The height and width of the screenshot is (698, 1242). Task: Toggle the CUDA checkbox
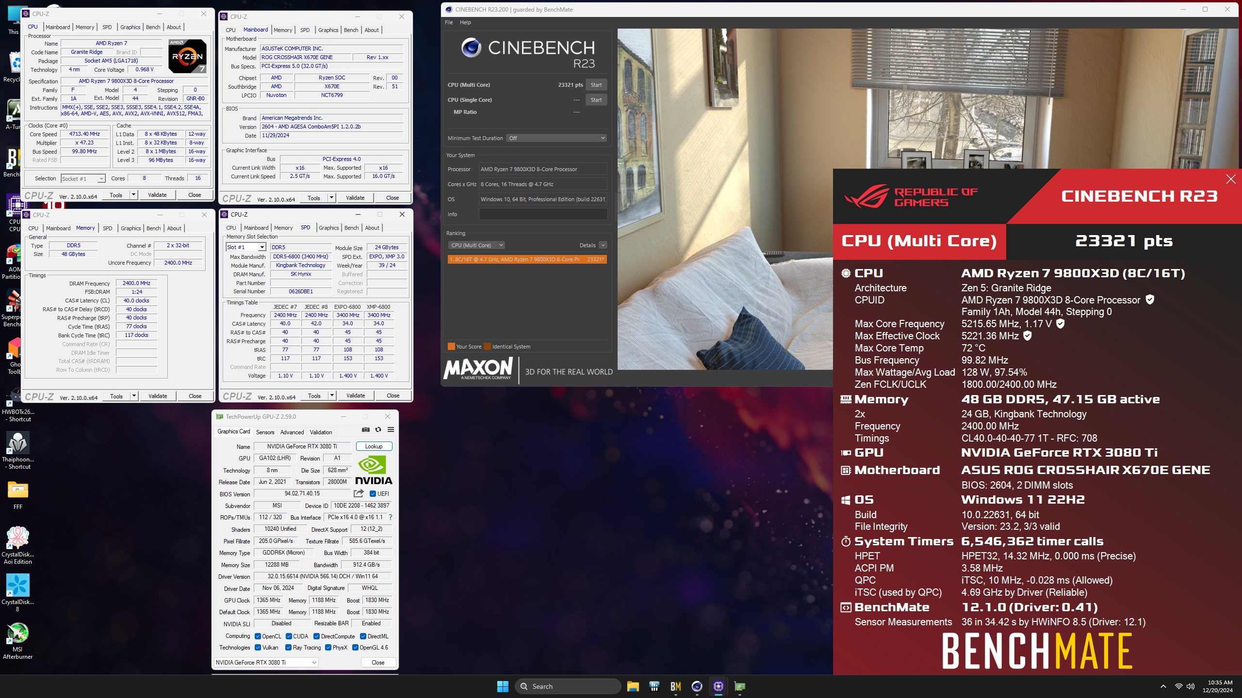pyautogui.click(x=289, y=636)
